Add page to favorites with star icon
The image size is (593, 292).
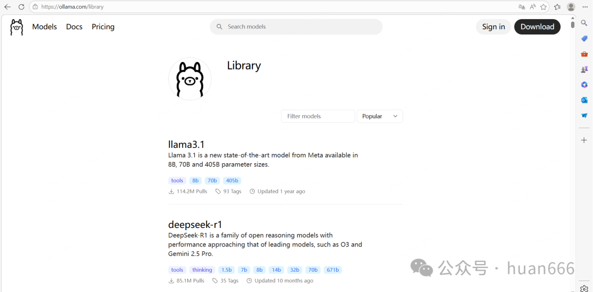coord(544,7)
